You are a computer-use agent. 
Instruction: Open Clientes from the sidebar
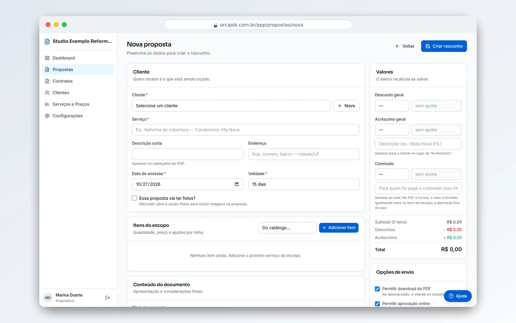(x=78, y=93)
